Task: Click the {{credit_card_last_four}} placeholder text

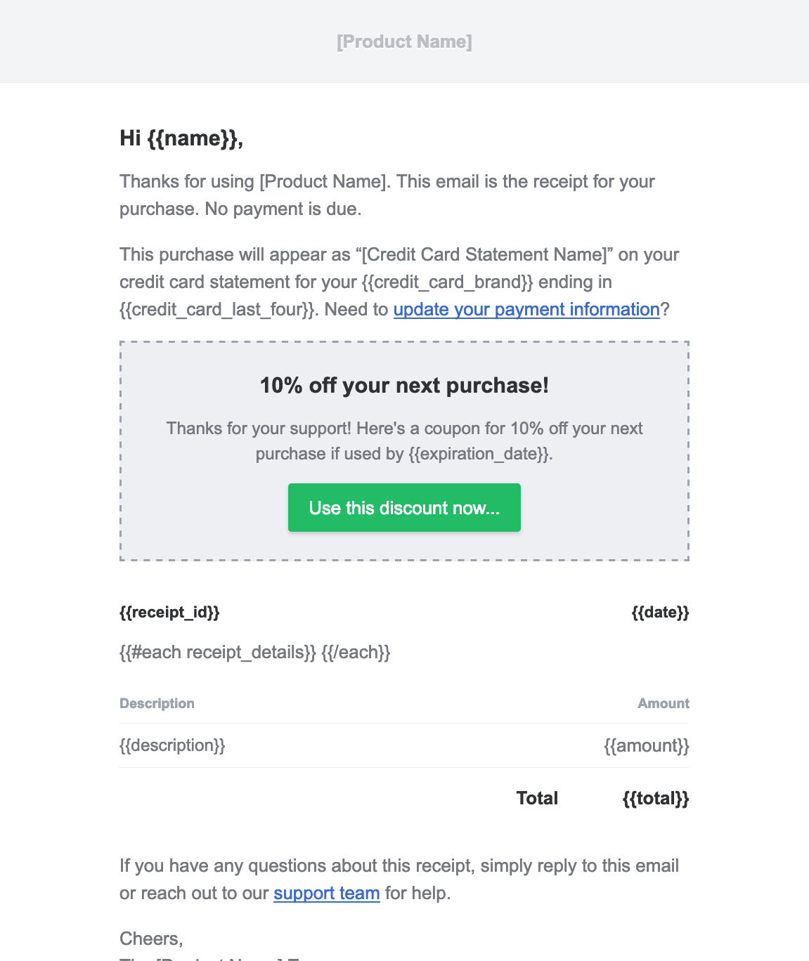Action: click(217, 310)
